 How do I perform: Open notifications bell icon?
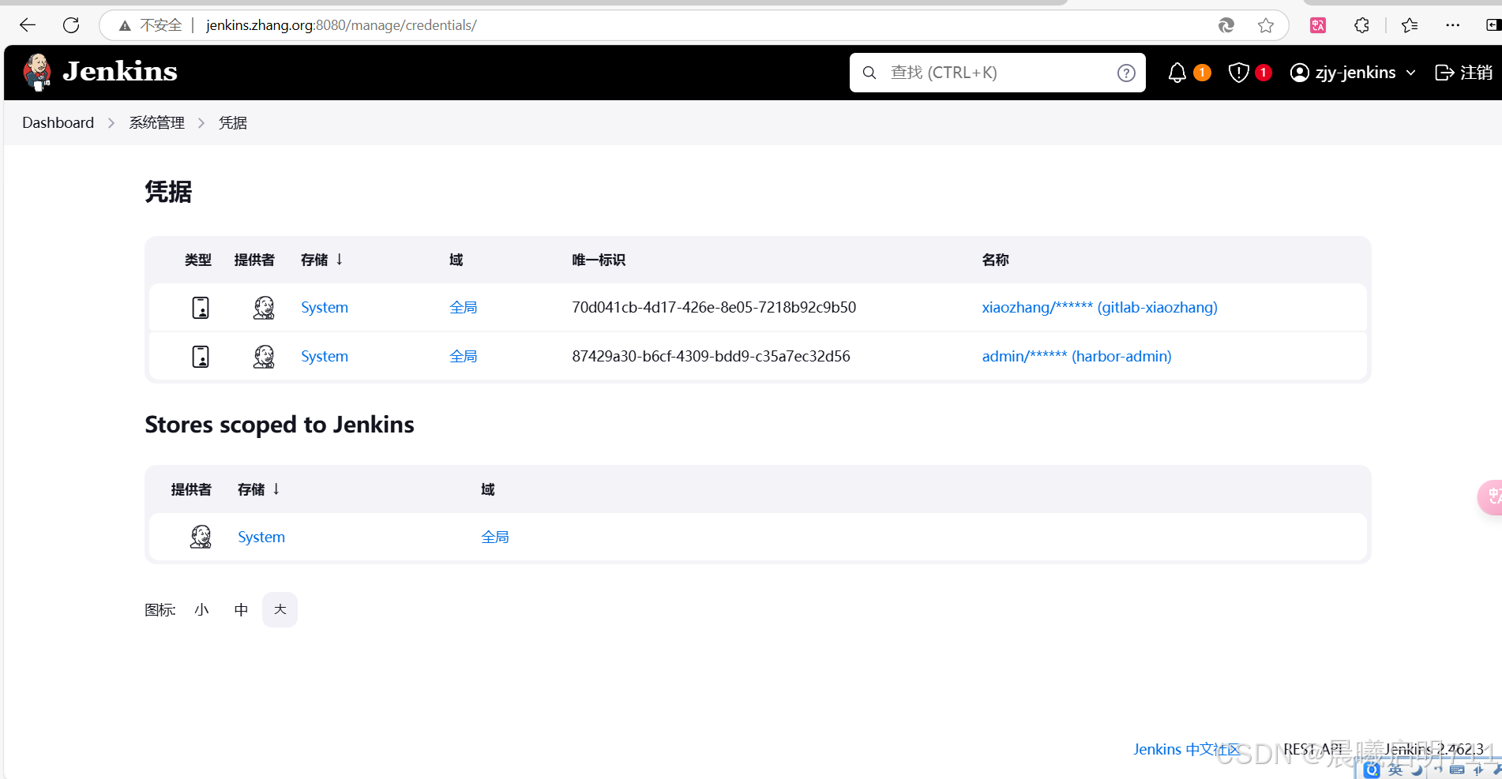[x=1177, y=73]
